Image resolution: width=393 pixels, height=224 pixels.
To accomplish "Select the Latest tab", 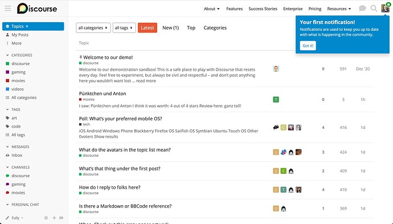I will pos(148,28).
